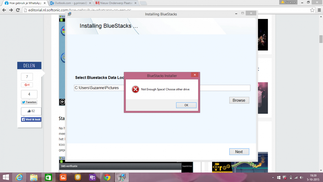Click the Windows flag icon in system tray

coord(279,178)
